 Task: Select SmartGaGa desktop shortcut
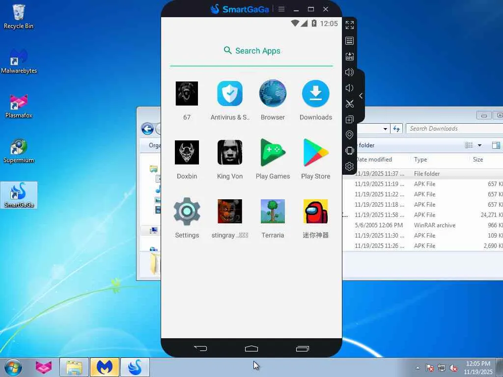[19, 195]
